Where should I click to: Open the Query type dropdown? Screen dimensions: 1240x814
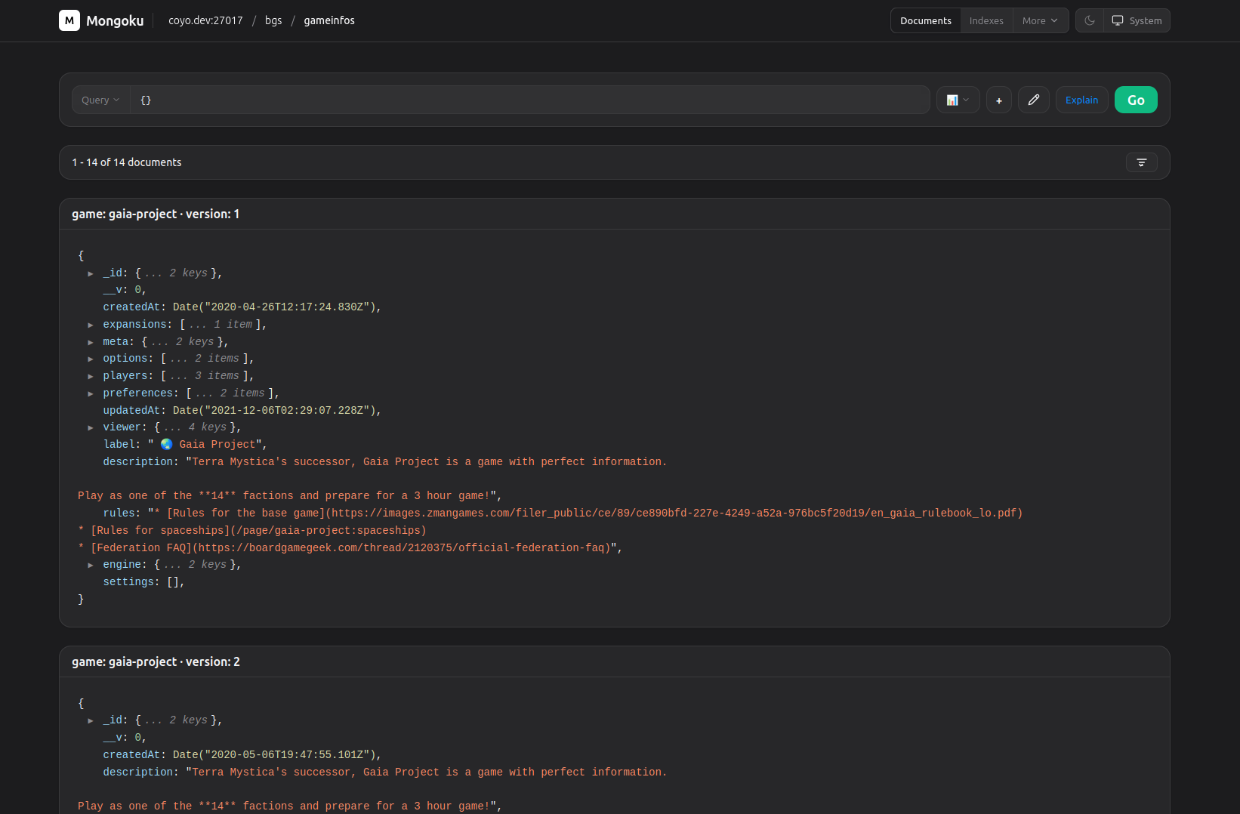(100, 100)
